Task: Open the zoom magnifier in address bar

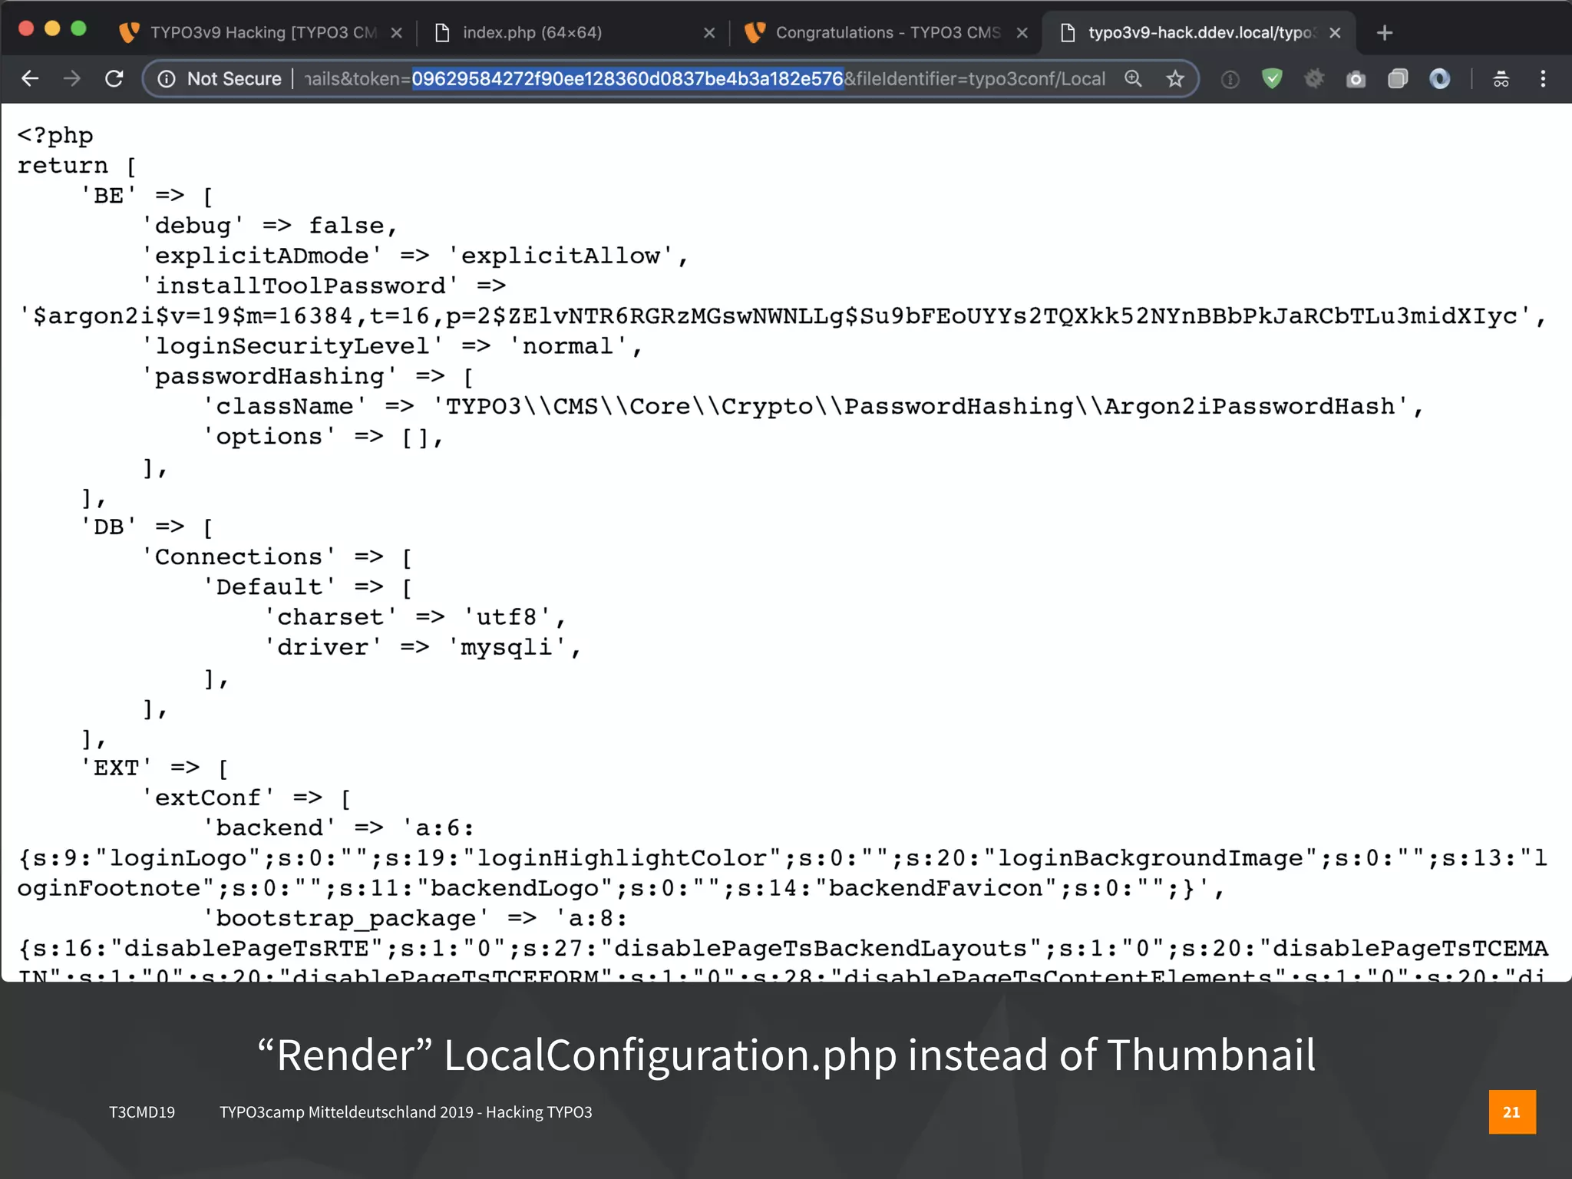Action: pyautogui.click(x=1133, y=78)
